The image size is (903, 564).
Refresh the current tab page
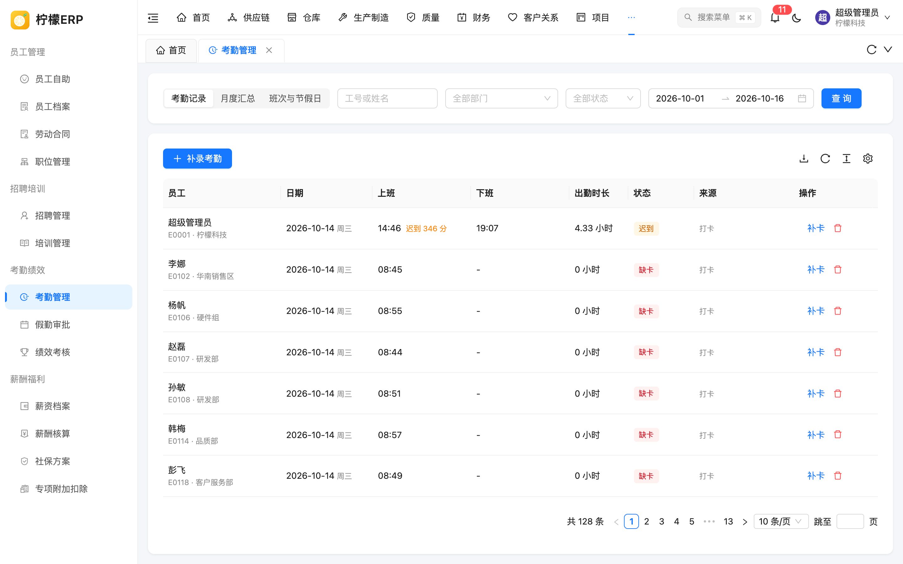coord(871,50)
